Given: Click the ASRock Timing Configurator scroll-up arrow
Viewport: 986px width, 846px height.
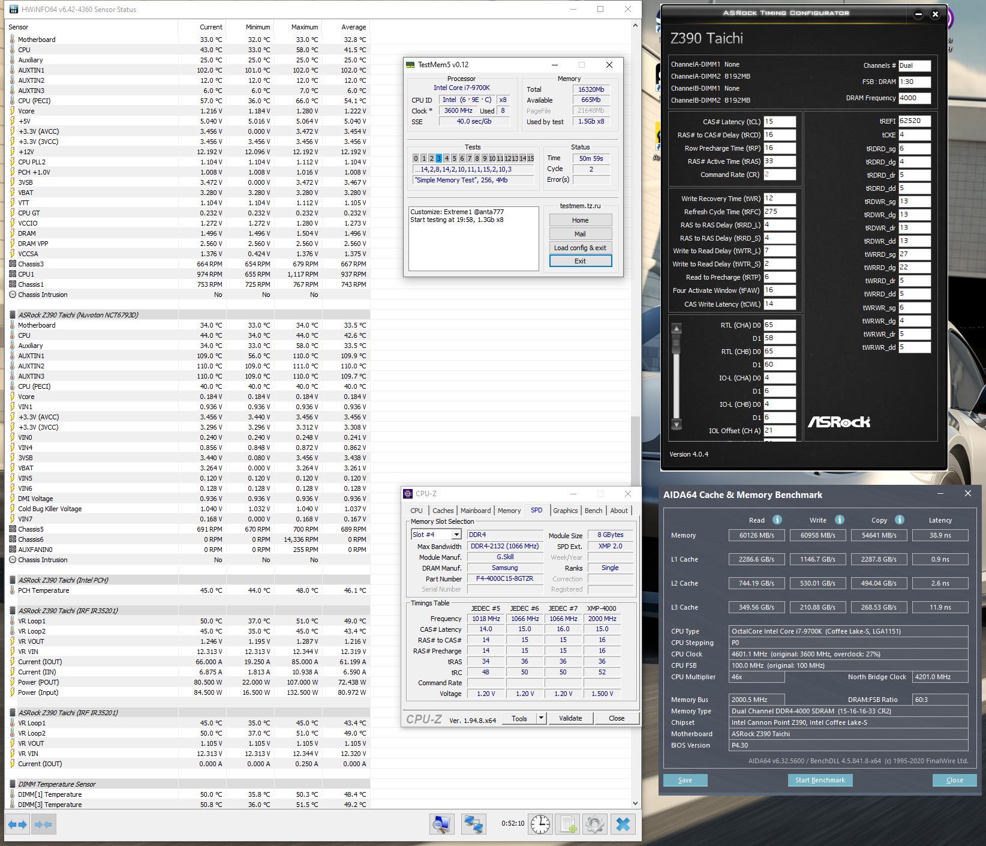Looking at the screenshot, I should click(677, 328).
